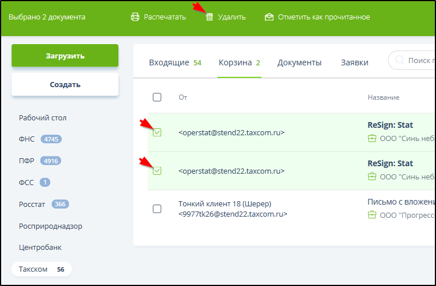Open the Заявки tab
This screenshot has height=286, width=436.
(354, 62)
